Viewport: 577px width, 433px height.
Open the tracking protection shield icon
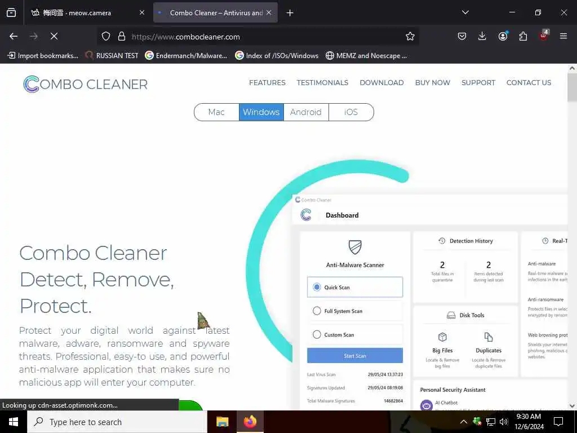106,36
